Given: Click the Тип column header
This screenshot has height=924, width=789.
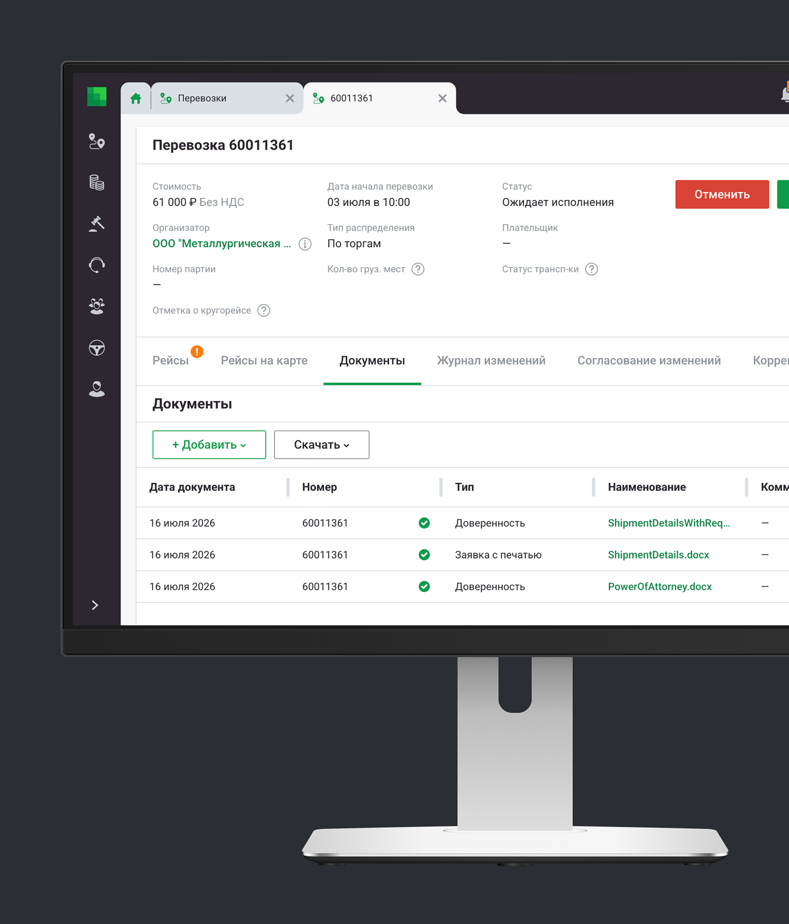Looking at the screenshot, I should [465, 487].
